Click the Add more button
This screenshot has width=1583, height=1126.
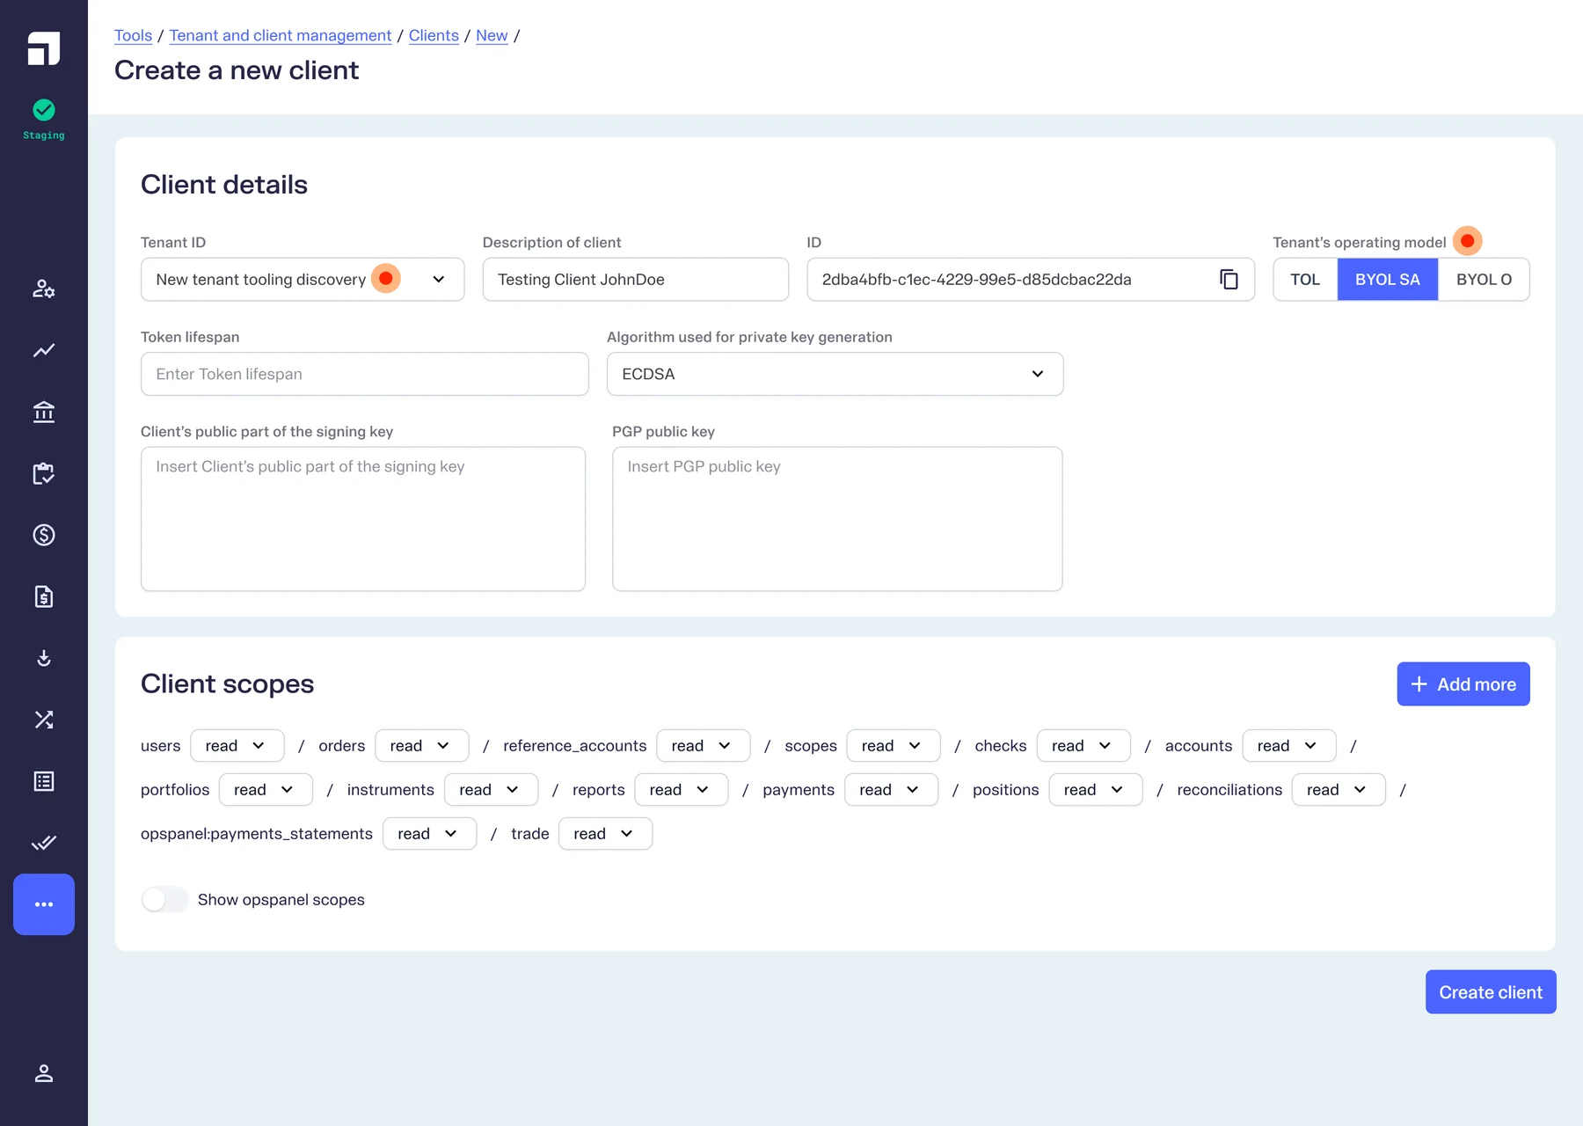1463,684
